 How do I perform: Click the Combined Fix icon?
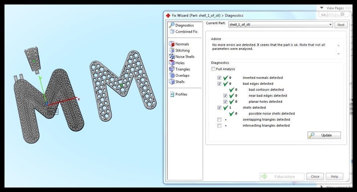pos(172,32)
